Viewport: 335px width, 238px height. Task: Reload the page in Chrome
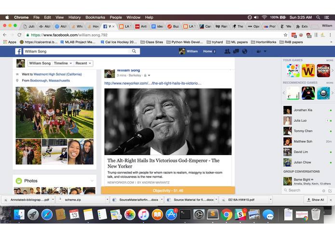[x=19, y=35]
